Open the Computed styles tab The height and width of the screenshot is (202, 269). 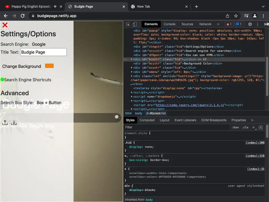(147, 120)
